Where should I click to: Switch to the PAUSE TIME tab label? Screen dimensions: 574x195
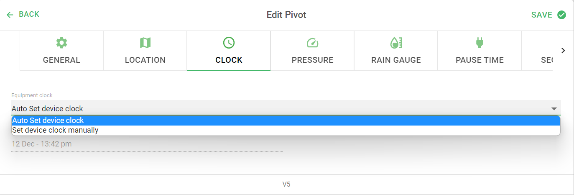pos(480,60)
